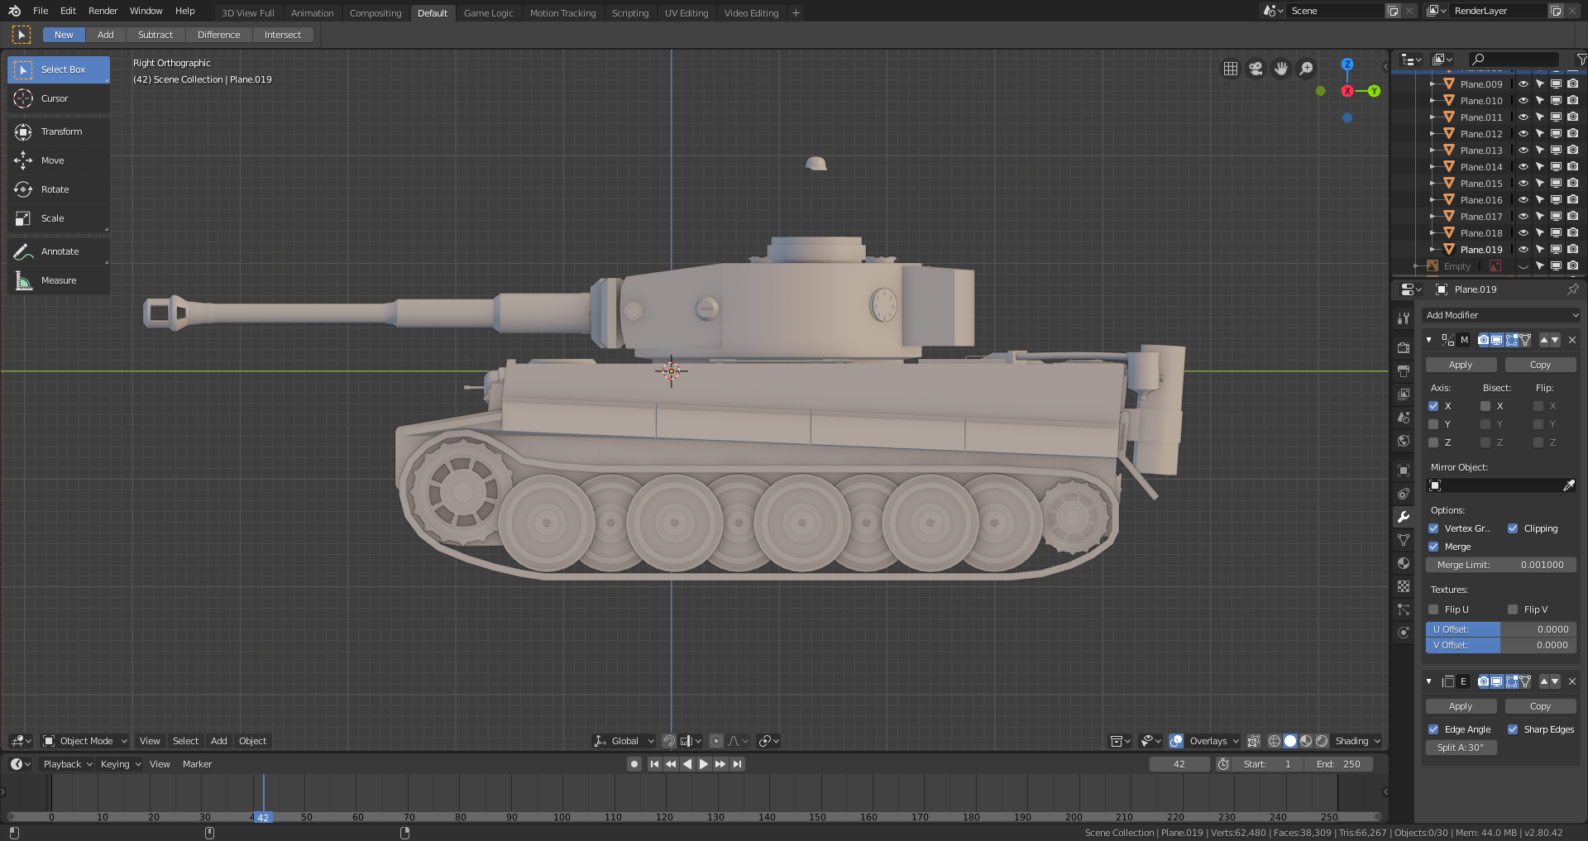The height and width of the screenshot is (841, 1588).
Task: Pick the Move tool
Action: click(59, 160)
